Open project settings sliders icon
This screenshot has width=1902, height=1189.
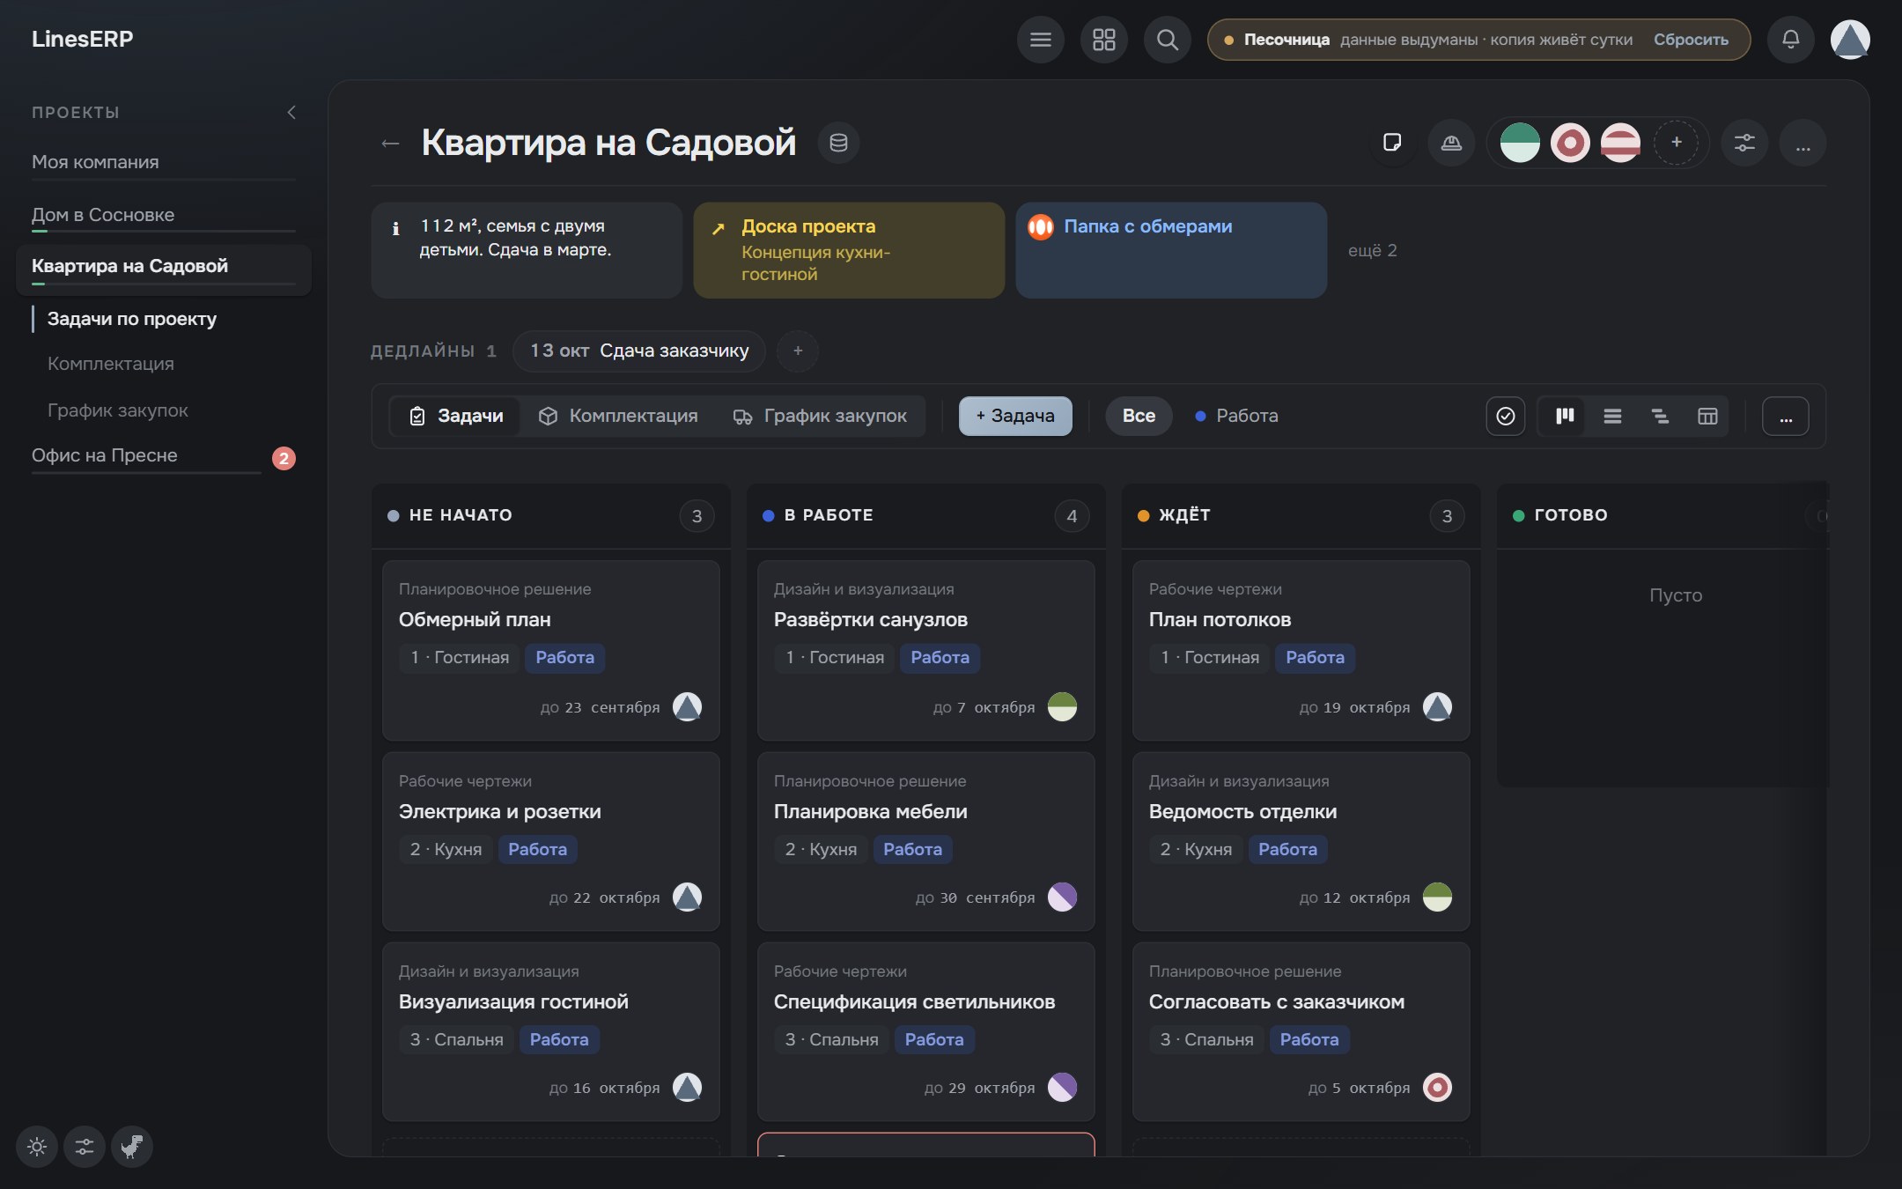(x=1744, y=143)
